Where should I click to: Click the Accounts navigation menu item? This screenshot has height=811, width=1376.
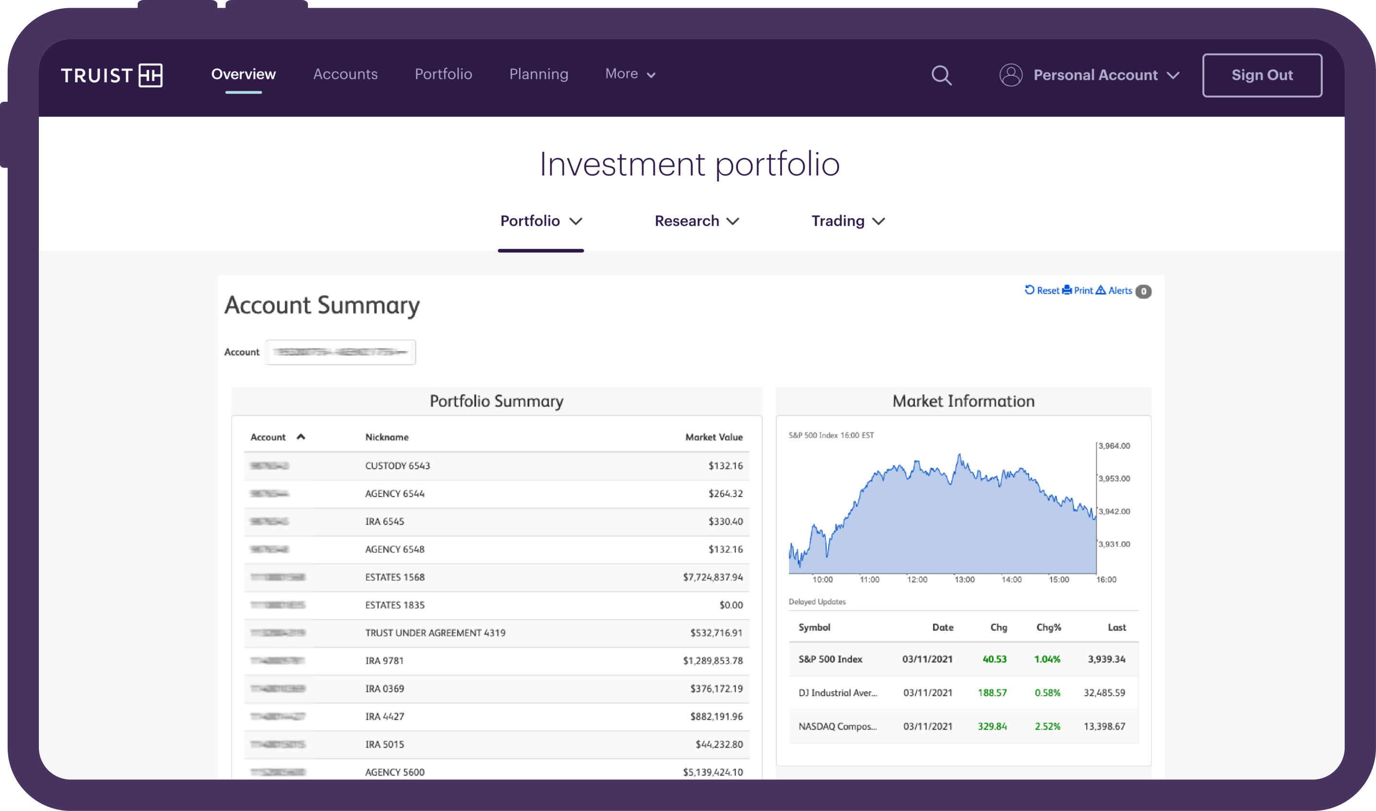tap(345, 73)
